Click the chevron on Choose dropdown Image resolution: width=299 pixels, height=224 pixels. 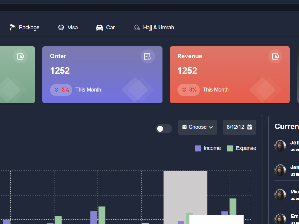click(x=211, y=127)
